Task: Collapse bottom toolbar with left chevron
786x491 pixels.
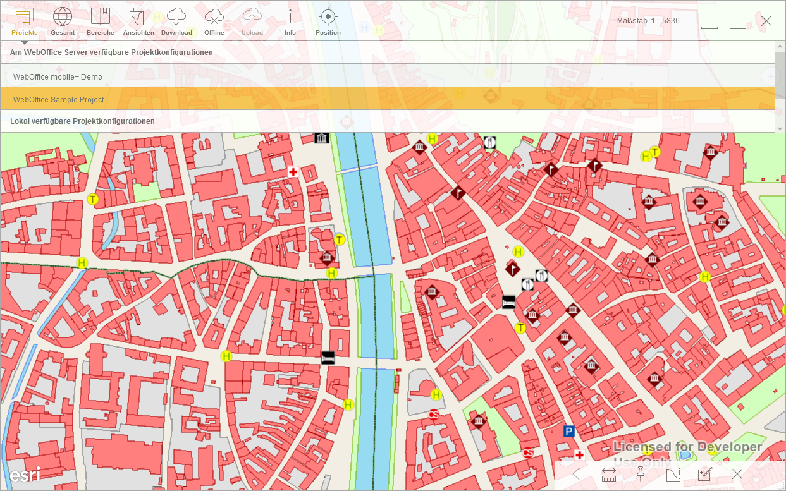Action: (x=576, y=473)
